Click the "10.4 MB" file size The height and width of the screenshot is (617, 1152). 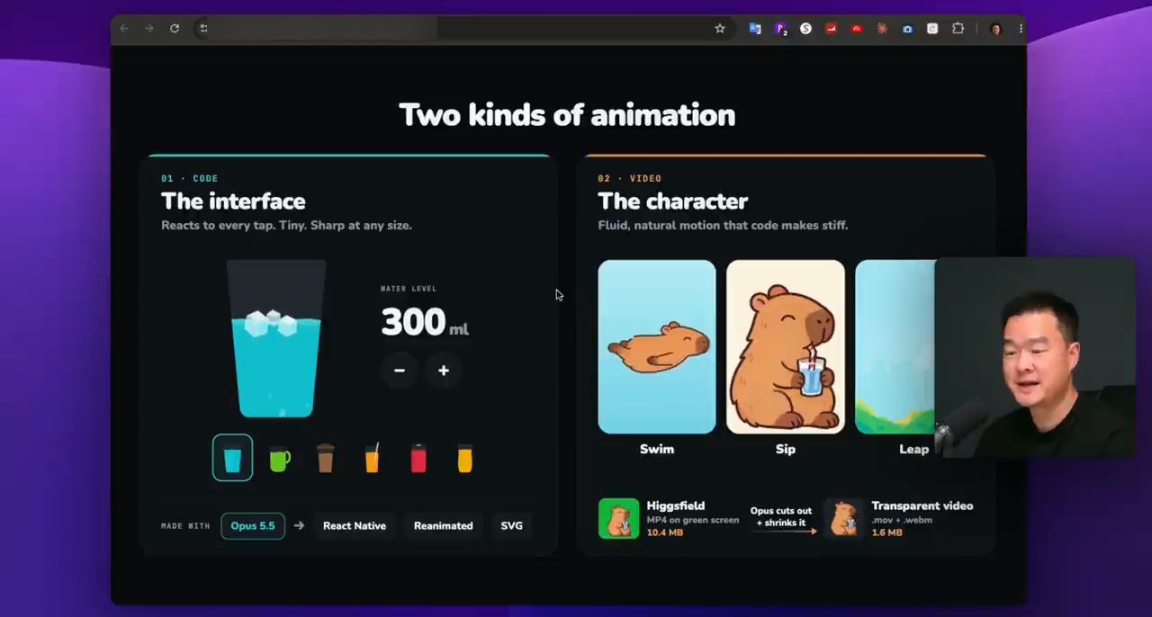[665, 532]
